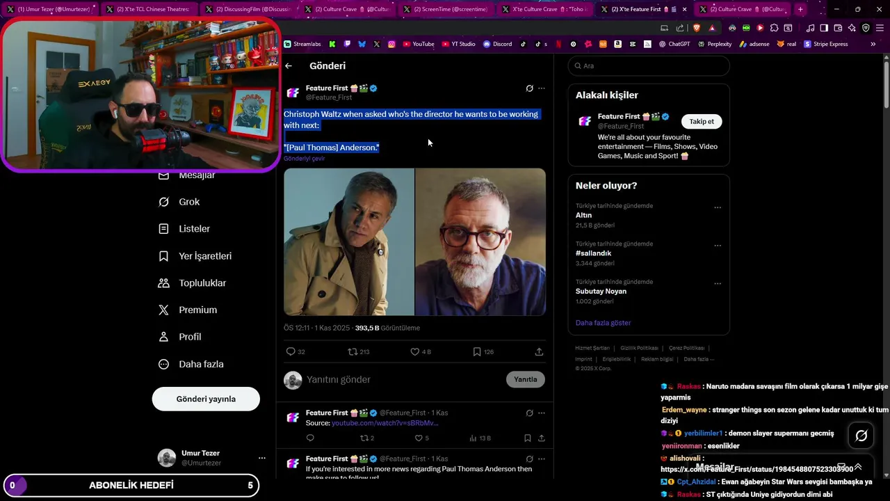Expand Mesajlar drawer chevron
The image size is (890, 501).
coord(858,467)
